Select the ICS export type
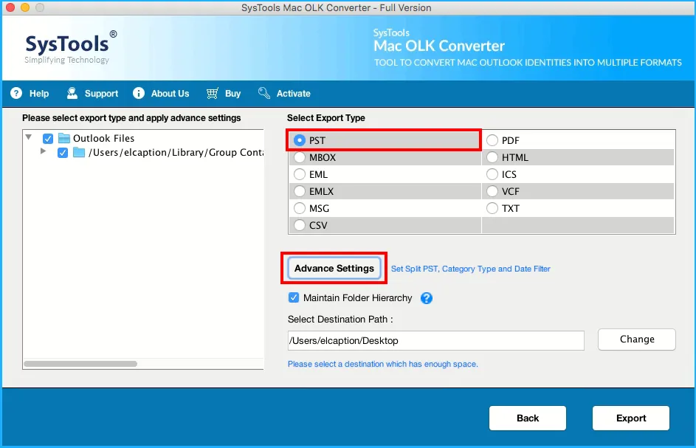696x448 pixels. [492, 174]
